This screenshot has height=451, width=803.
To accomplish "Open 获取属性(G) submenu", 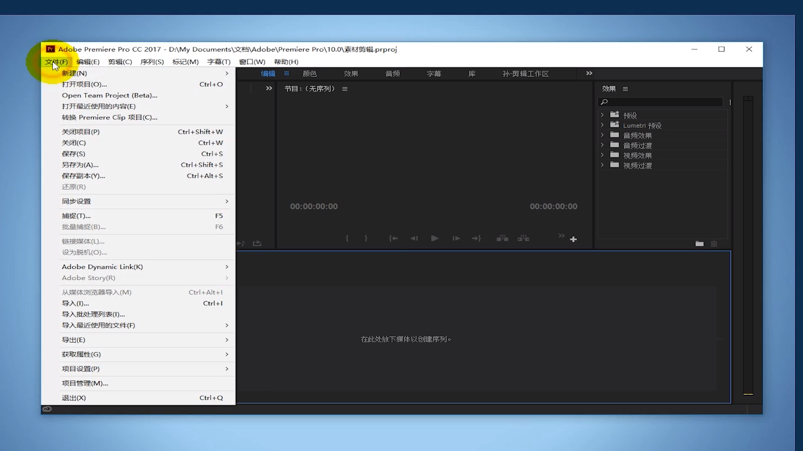I will (138, 354).
